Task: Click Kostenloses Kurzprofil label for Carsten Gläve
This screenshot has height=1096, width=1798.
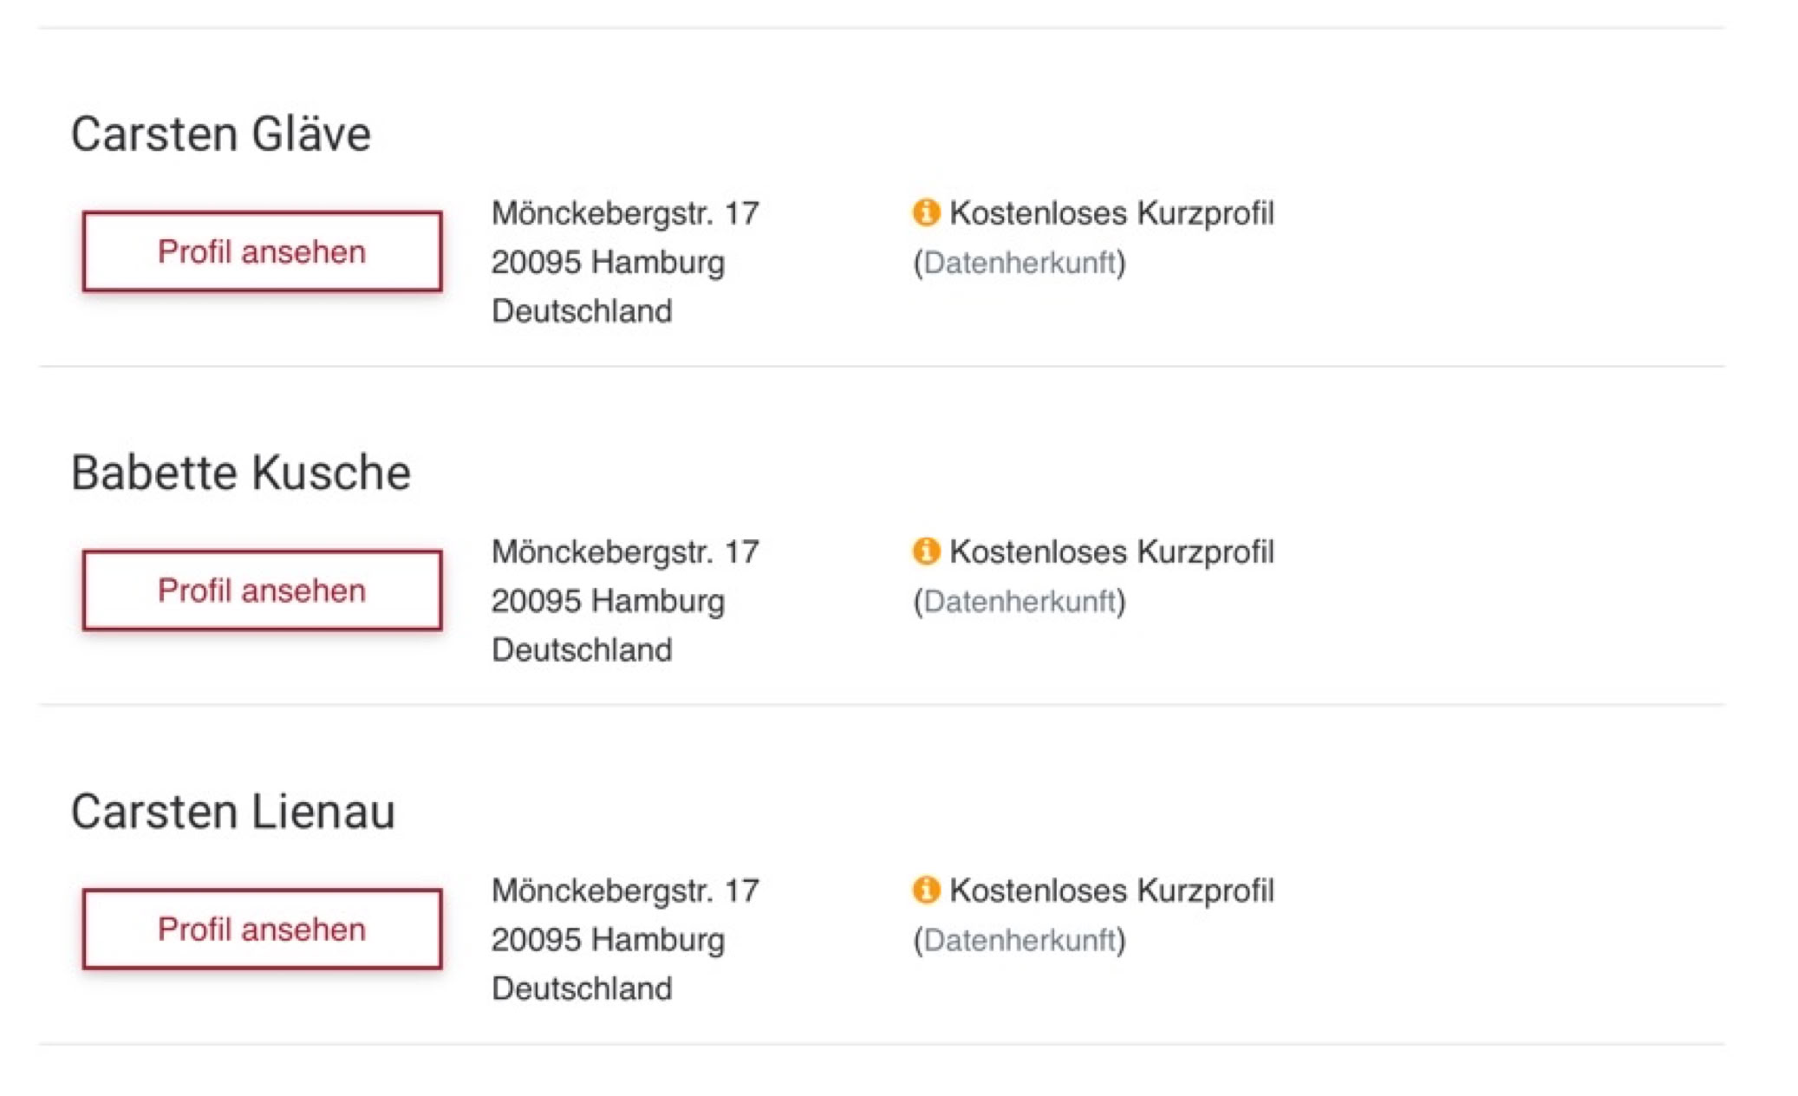Action: click(1111, 213)
